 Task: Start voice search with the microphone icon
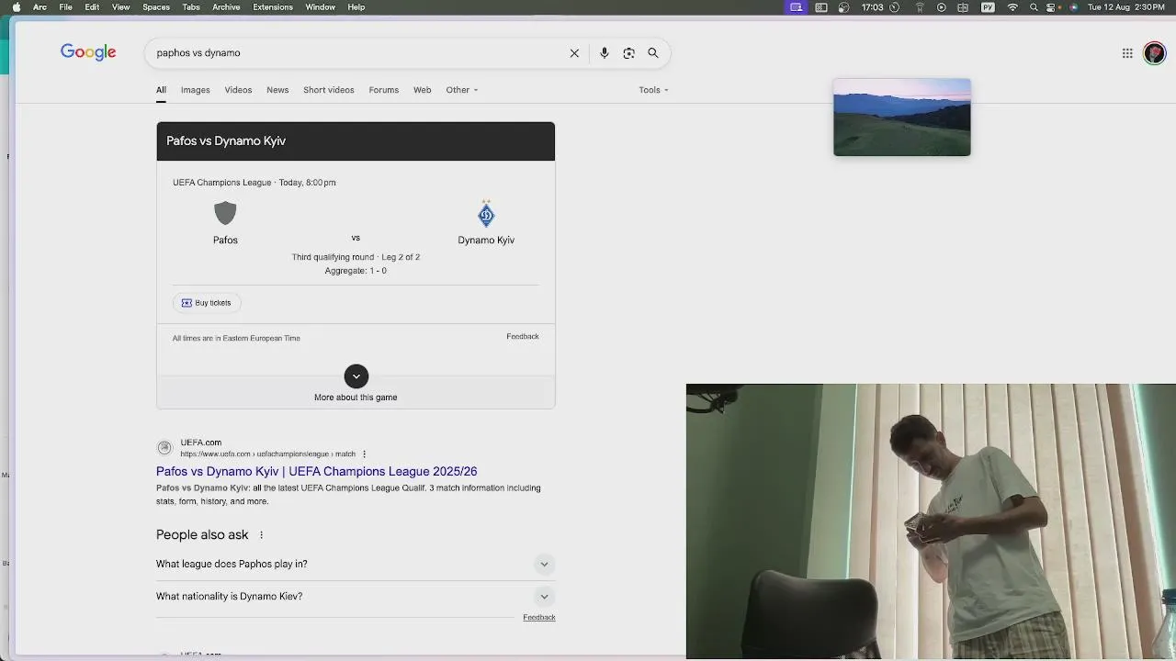point(604,53)
